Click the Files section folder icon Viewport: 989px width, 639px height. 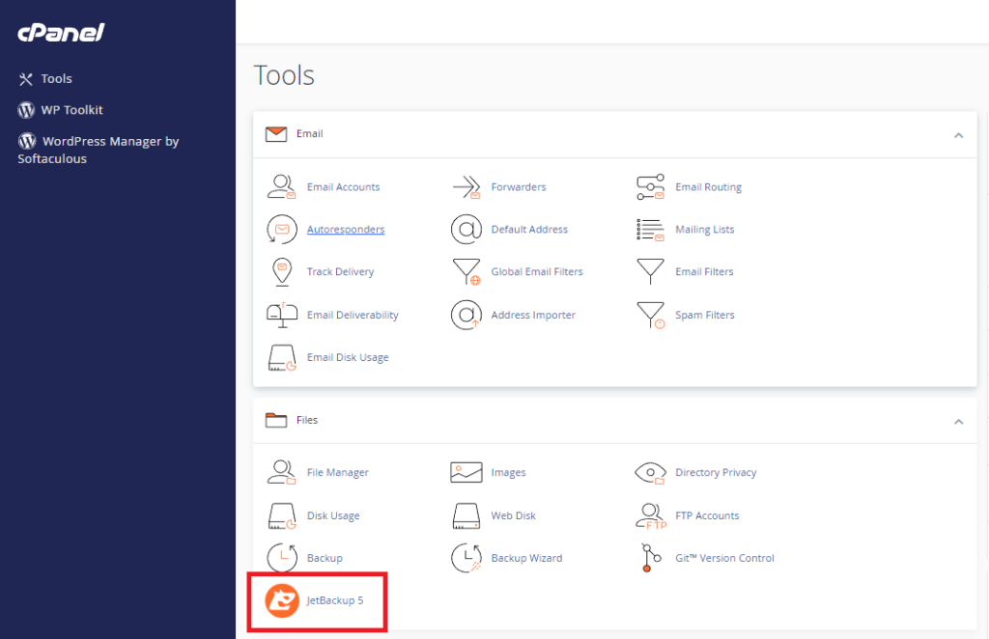(276, 420)
